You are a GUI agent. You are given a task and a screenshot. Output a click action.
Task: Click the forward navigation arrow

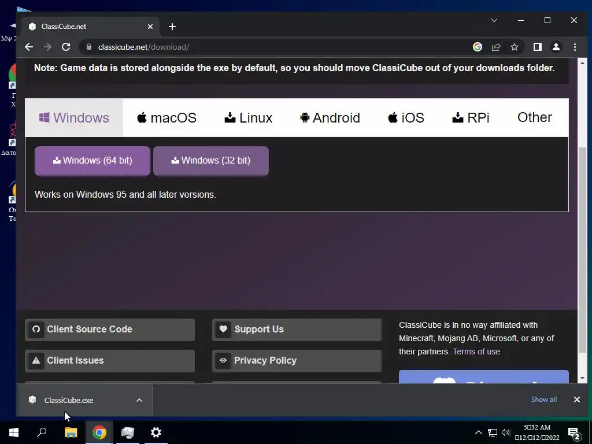[x=47, y=47]
